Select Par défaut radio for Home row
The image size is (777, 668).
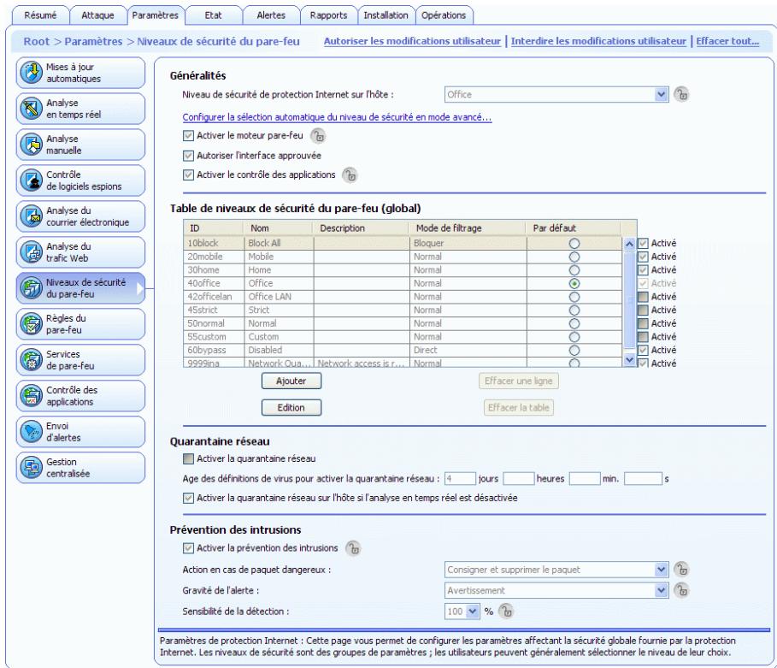574,270
